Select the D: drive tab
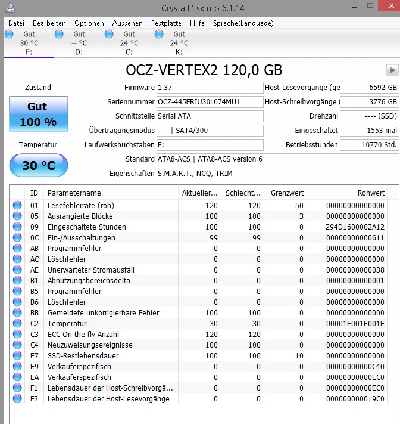Screen dimensions: 400x424 click(x=79, y=43)
